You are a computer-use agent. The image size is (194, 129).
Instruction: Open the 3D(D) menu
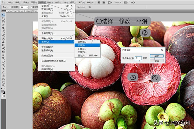66,3
